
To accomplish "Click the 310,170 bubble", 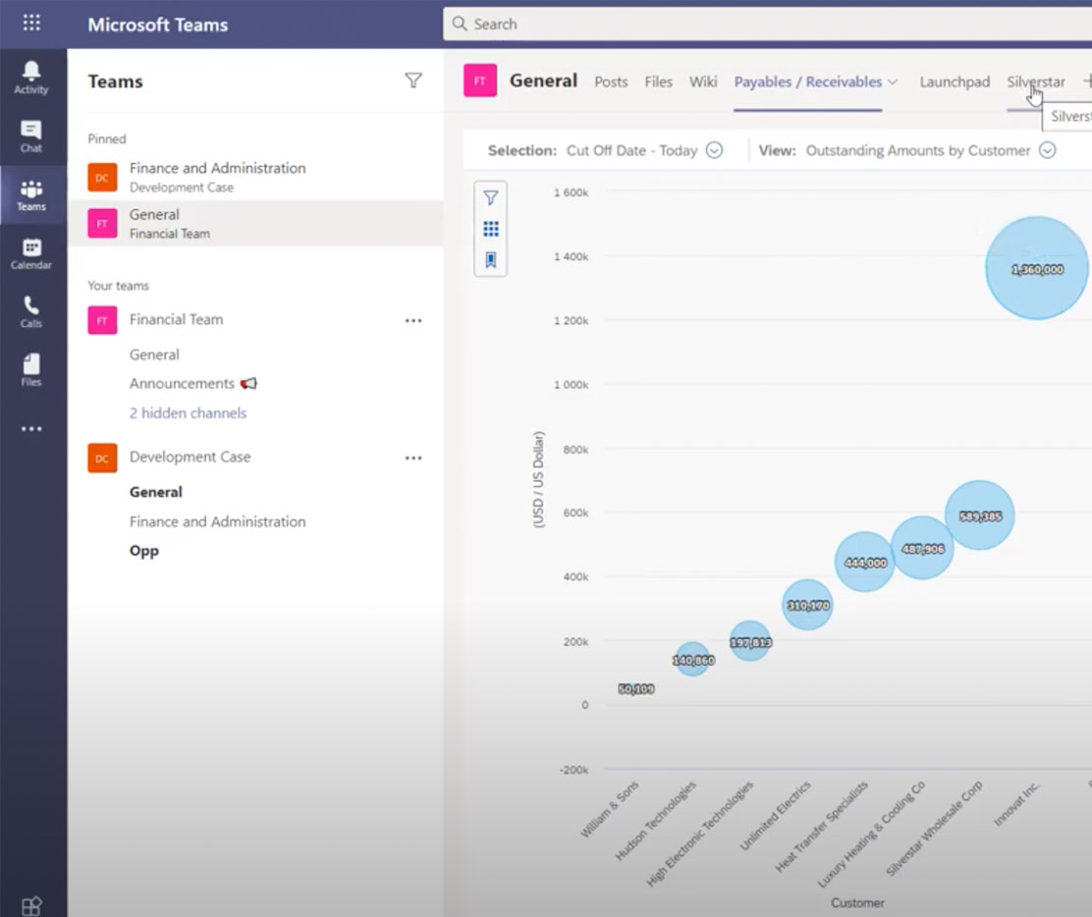I will coord(808,605).
